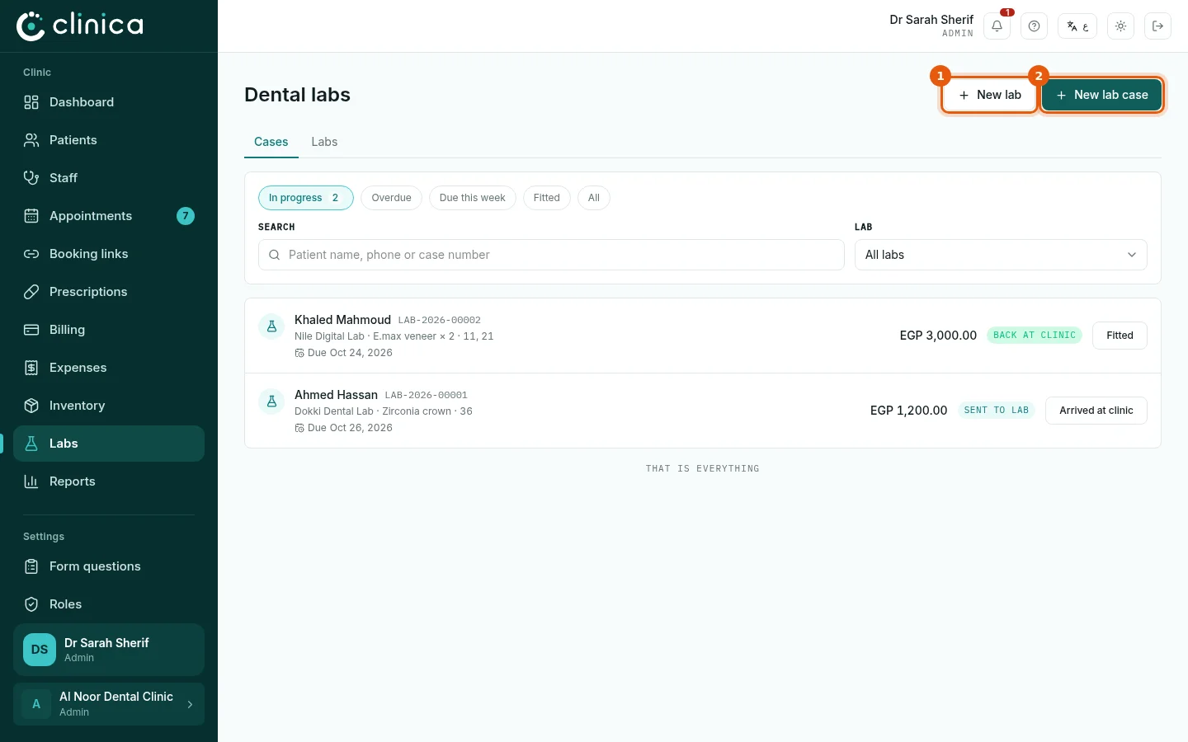Toggle the light/dark theme sun icon

(1120, 26)
